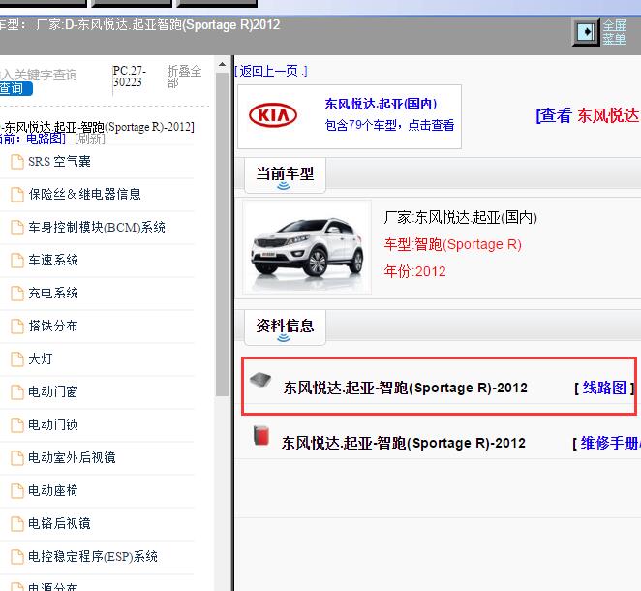Click the document icon beside 保险丝&继电器信息
Screen dimensions: 641x591
17,195
